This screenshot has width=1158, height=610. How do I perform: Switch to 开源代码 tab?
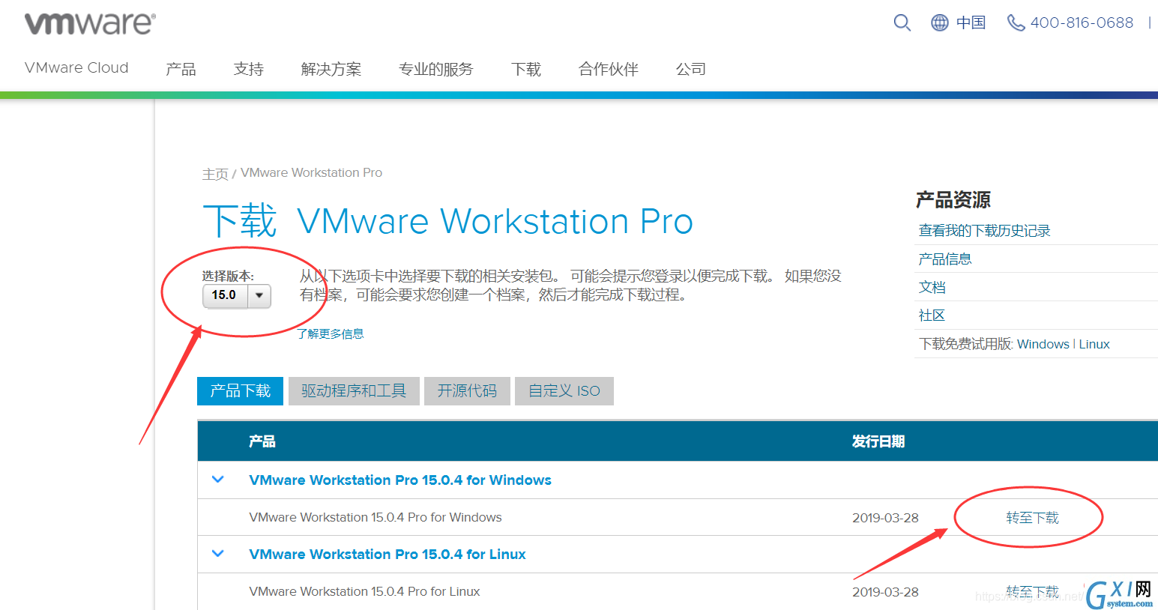point(467,391)
